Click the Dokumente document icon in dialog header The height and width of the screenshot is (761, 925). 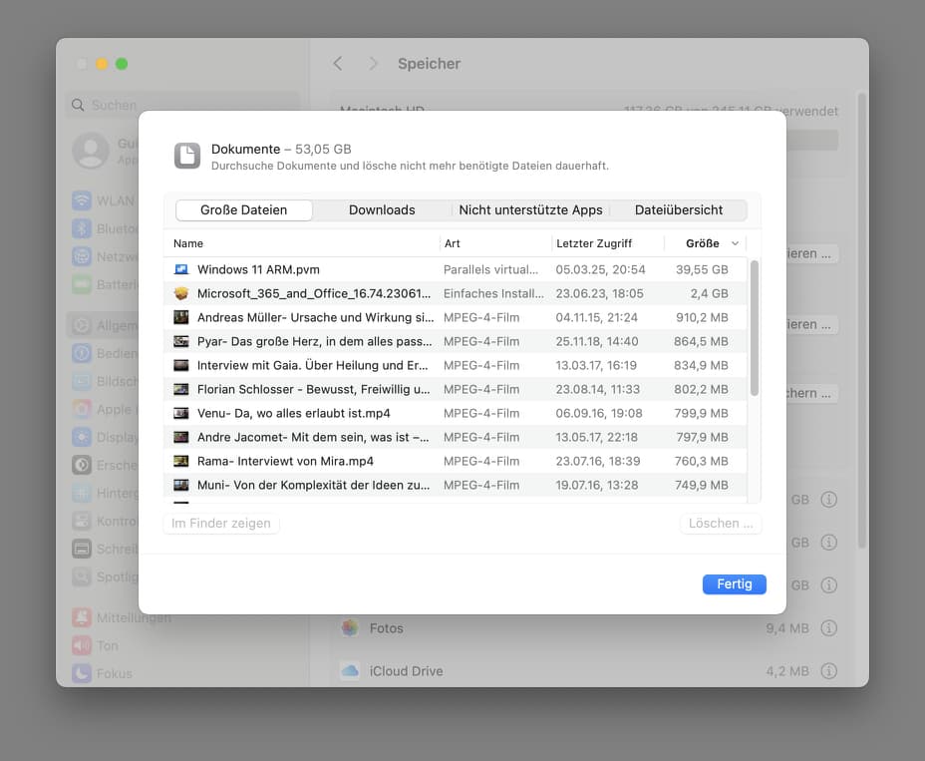pyautogui.click(x=187, y=156)
